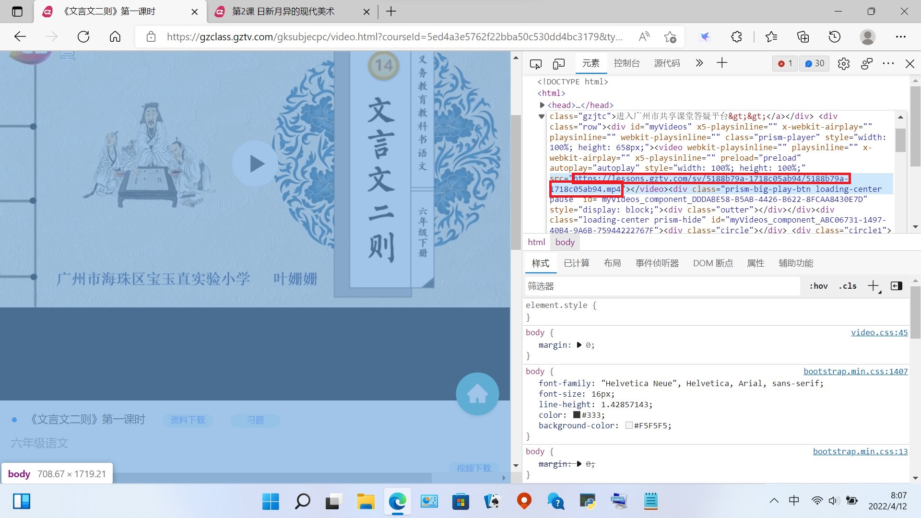This screenshot has height=518, width=921.
Task: Click the #333 color swatch
Action: 577,415
